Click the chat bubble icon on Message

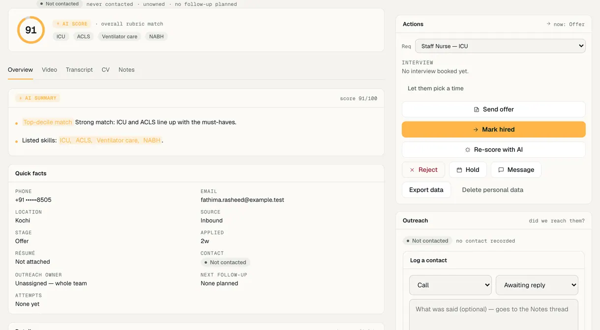click(501, 170)
